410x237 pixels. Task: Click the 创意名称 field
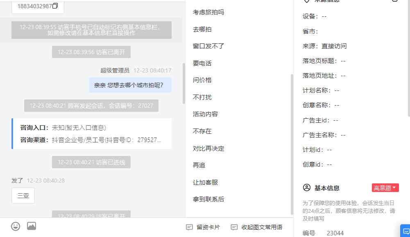[321, 105]
